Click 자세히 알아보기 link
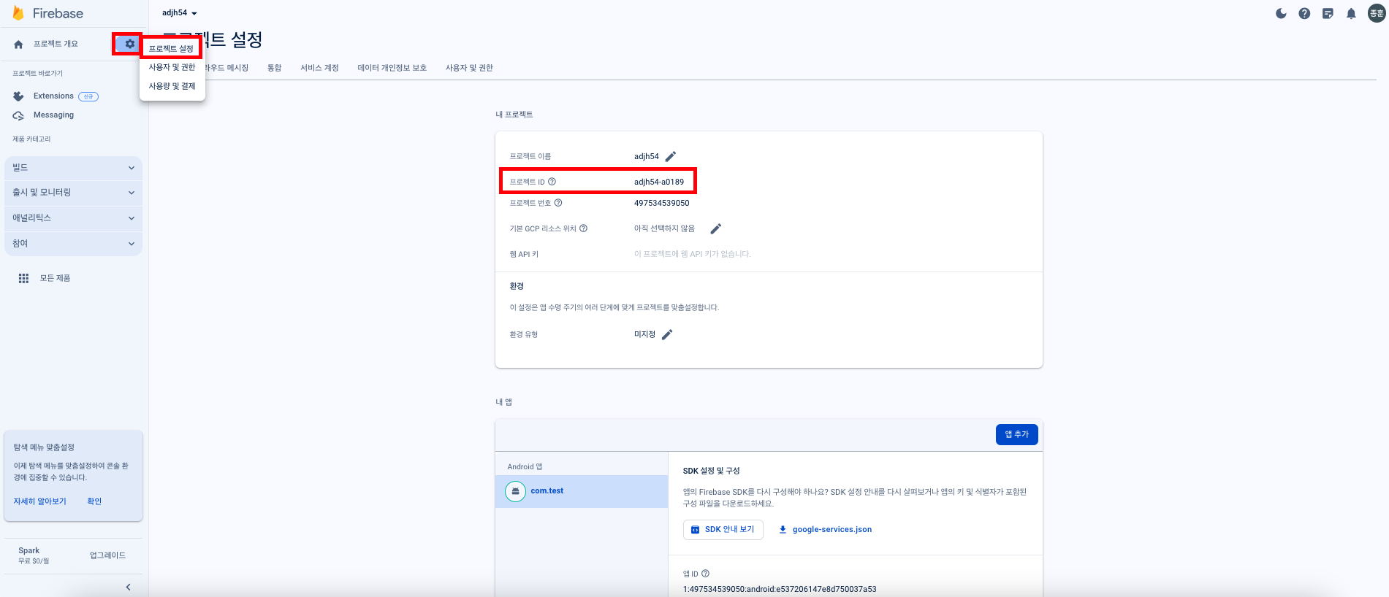Image resolution: width=1389 pixels, height=597 pixels. 40,501
